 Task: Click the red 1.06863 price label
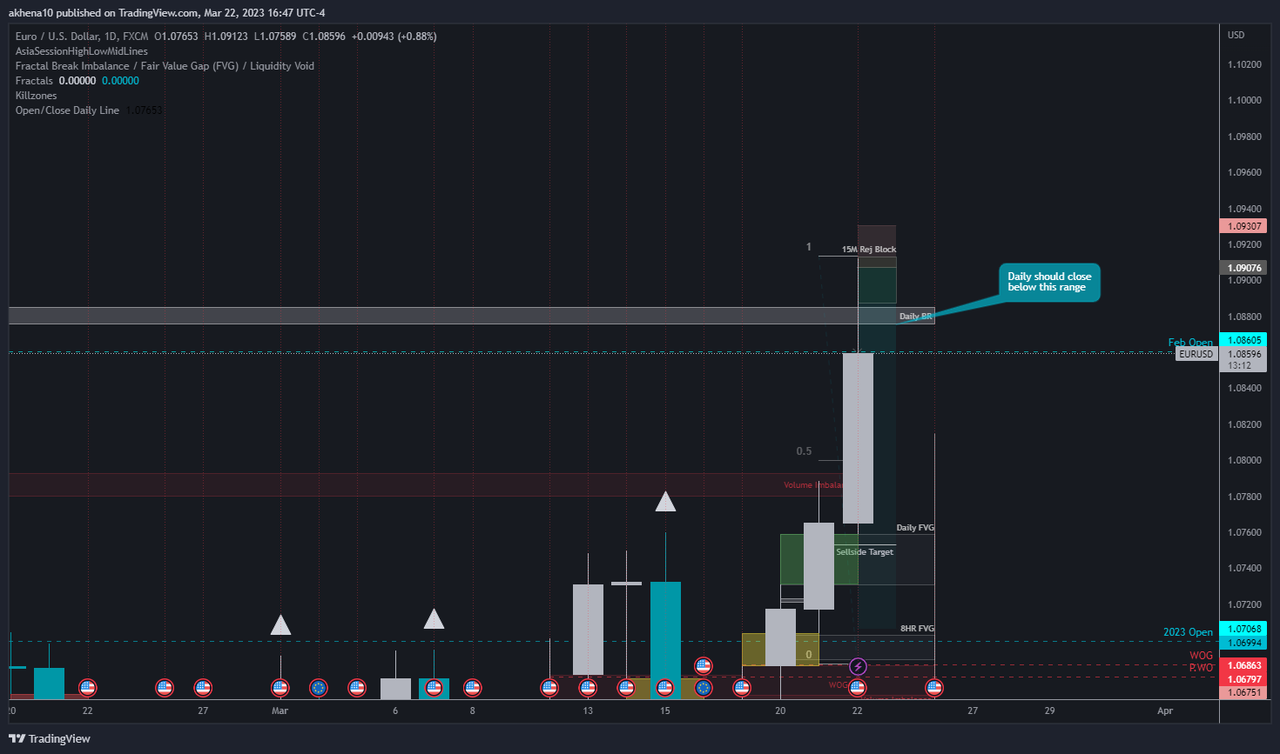1244,665
